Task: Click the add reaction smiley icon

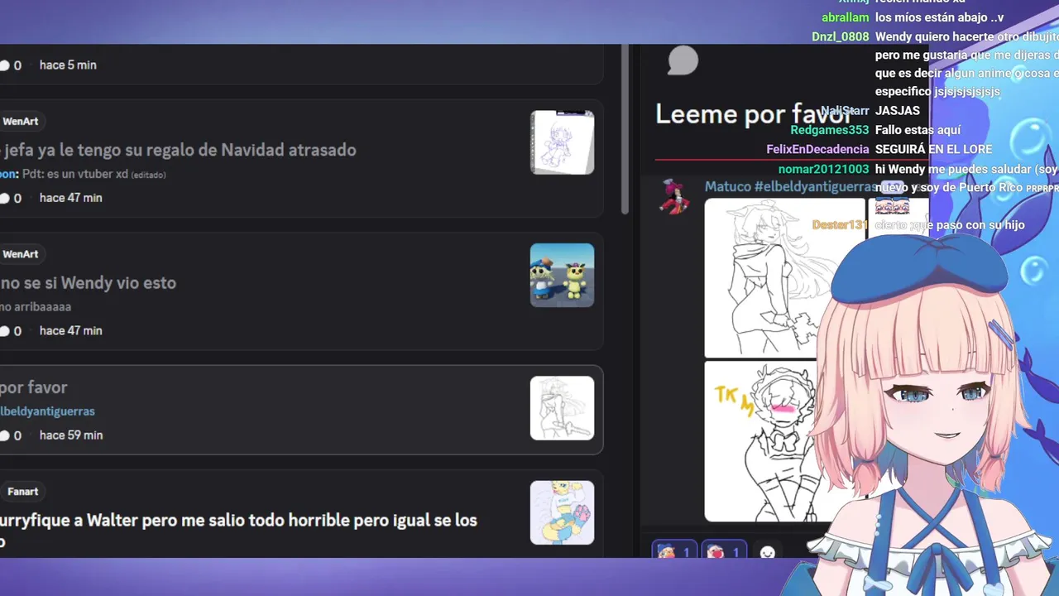Action: pyautogui.click(x=767, y=552)
